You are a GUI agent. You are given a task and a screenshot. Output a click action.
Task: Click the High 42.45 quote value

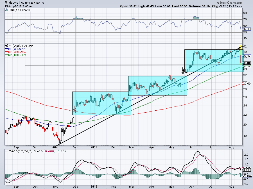click(x=146, y=6)
